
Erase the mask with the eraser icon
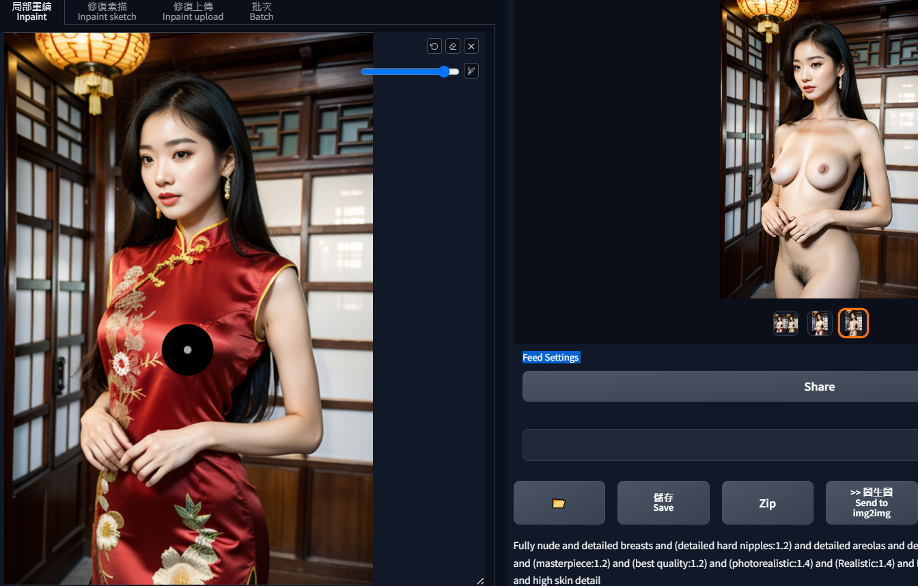[453, 46]
